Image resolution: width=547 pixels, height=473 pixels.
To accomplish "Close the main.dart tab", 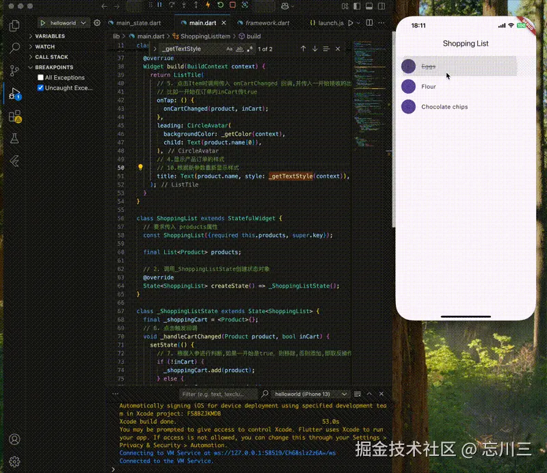I will pyautogui.click(x=224, y=23).
